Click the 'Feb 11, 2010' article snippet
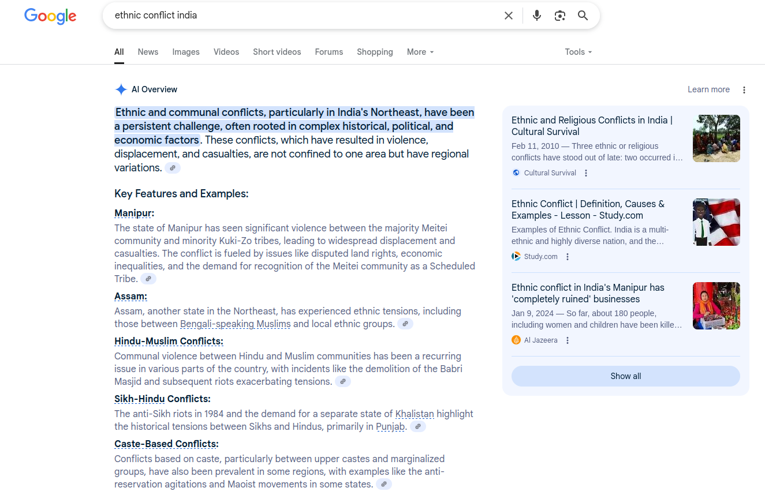Image resolution: width=765 pixels, height=495 pixels. click(597, 152)
